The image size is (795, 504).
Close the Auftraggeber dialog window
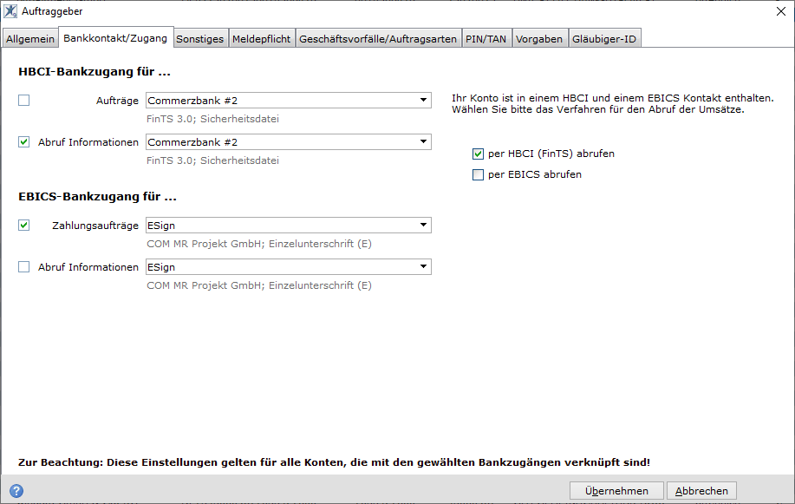coord(781,11)
